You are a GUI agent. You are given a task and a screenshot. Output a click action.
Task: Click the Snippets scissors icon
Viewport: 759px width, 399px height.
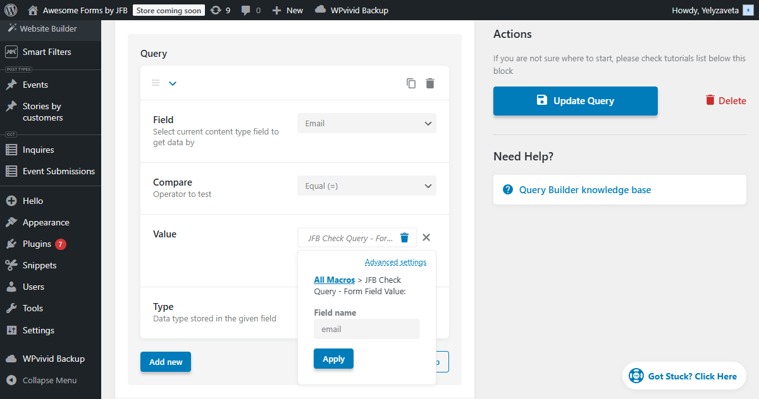[11, 265]
